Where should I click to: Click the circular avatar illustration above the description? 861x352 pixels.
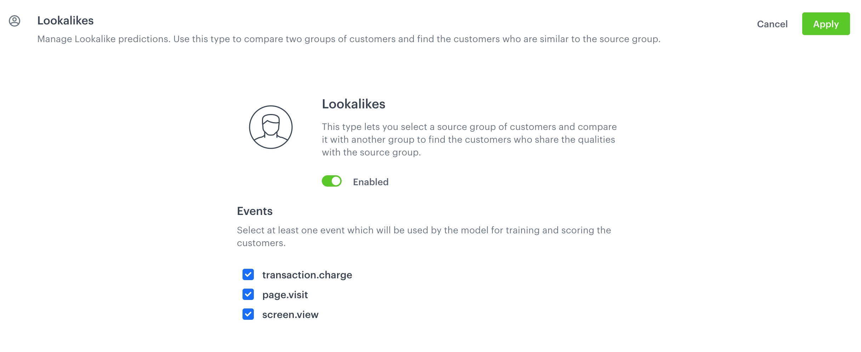point(270,127)
